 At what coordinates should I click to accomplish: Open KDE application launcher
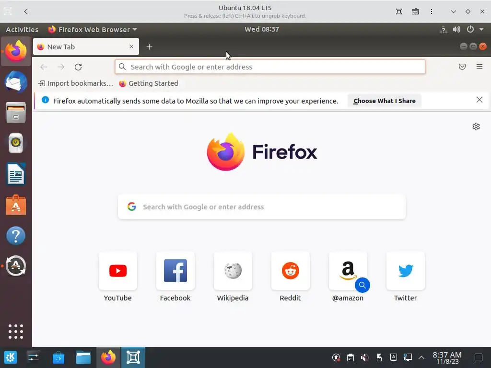[11, 357]
